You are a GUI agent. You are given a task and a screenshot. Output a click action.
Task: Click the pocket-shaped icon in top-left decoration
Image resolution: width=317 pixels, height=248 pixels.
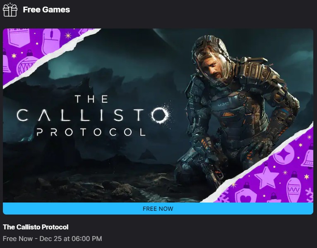tap(19, 38)
